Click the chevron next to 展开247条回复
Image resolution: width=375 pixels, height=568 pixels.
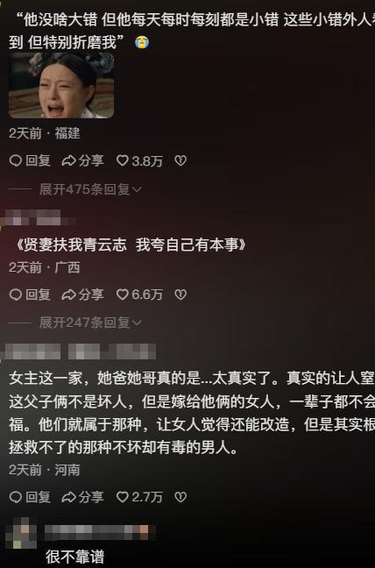tap(137, 323)
